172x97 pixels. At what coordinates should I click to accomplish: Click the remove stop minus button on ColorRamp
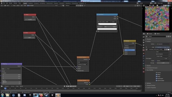click(100, 22)
